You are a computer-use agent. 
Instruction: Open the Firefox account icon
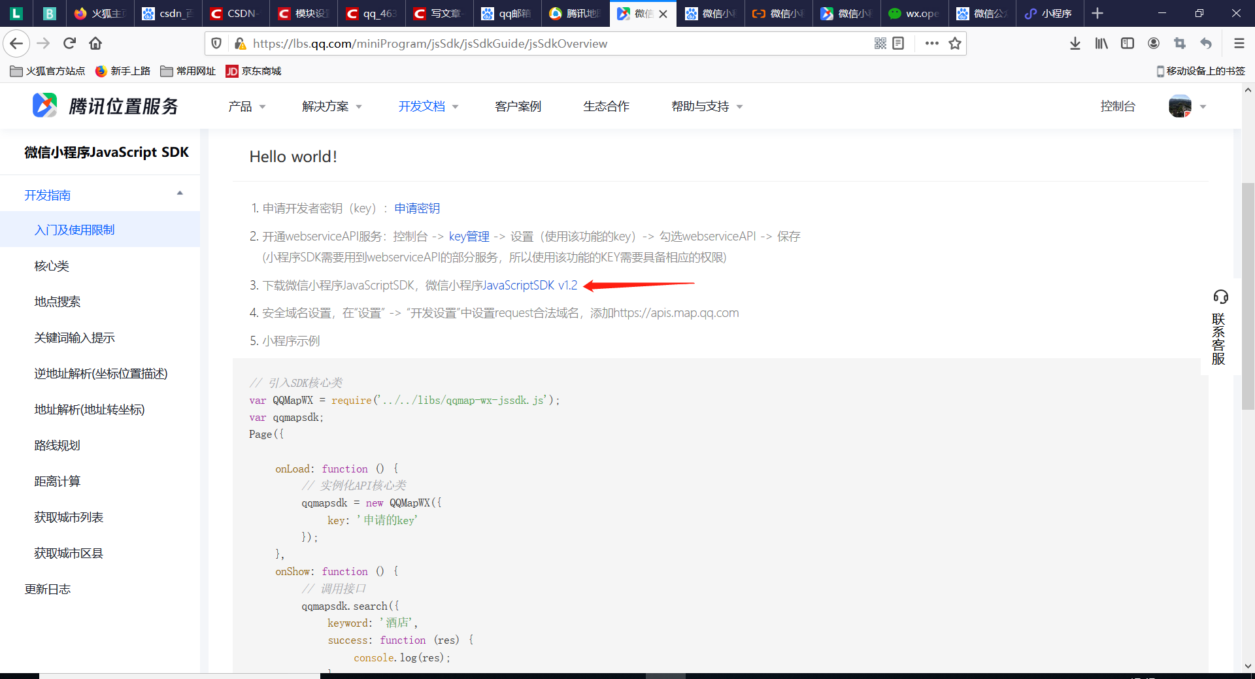1154,44
